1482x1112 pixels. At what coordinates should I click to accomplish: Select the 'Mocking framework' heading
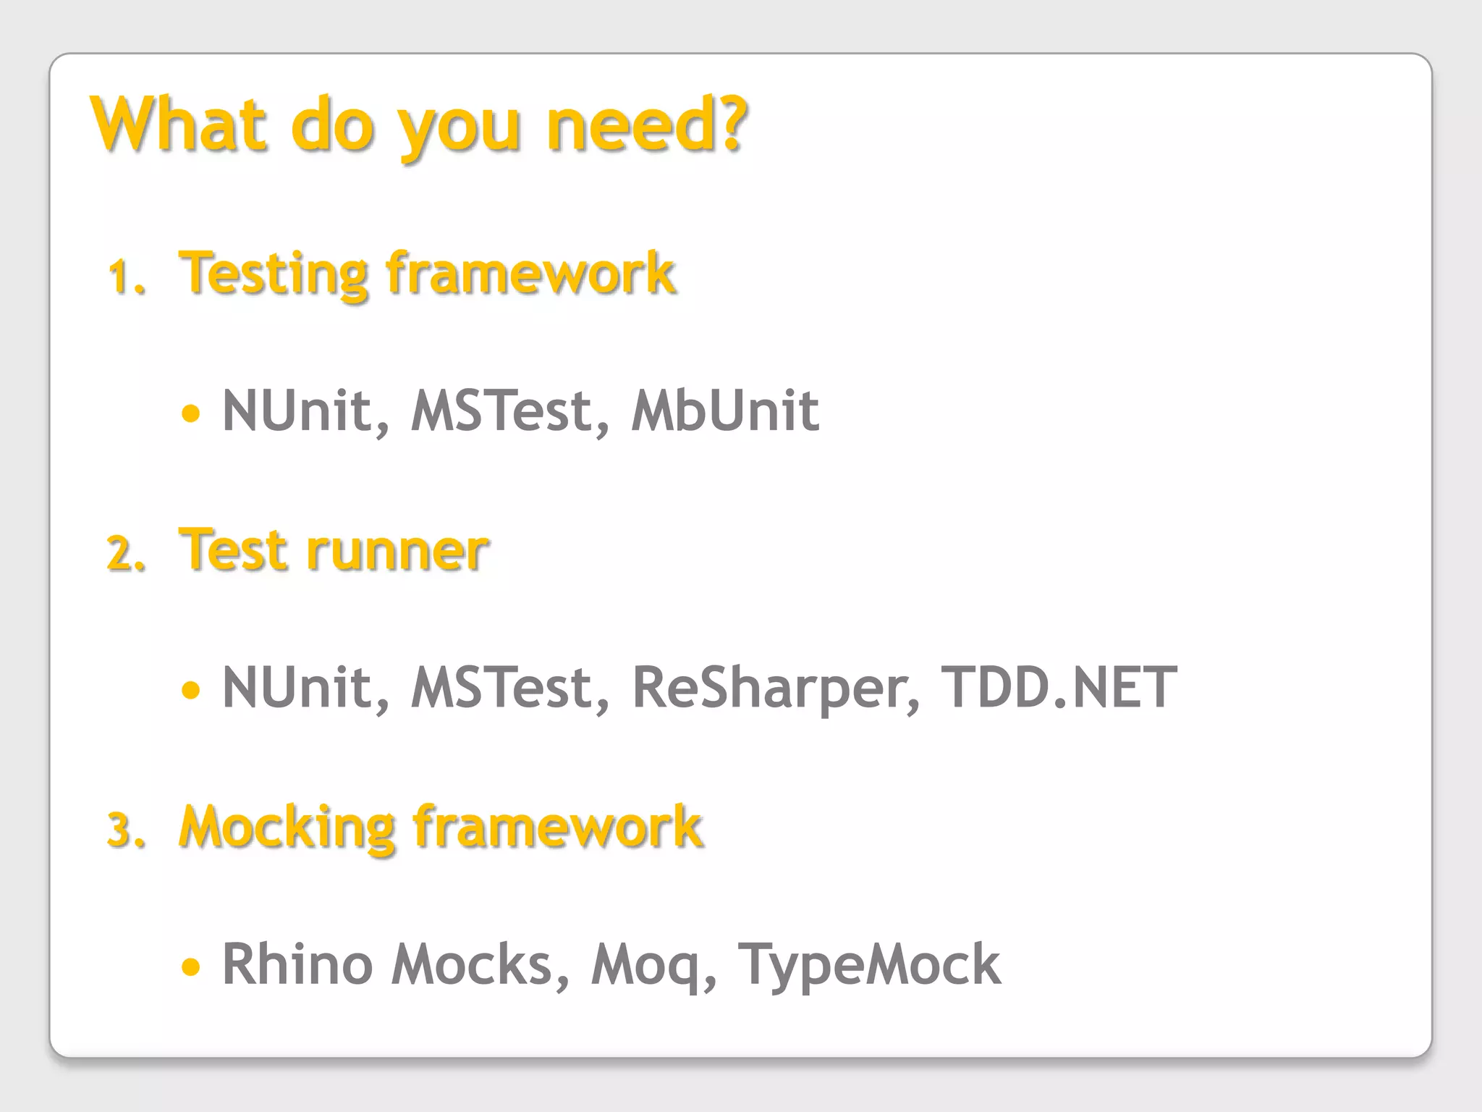coord(441,827)
